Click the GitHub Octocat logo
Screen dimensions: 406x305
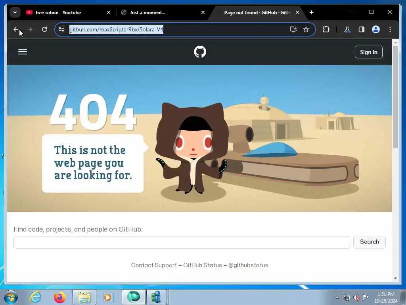[200, 52]
